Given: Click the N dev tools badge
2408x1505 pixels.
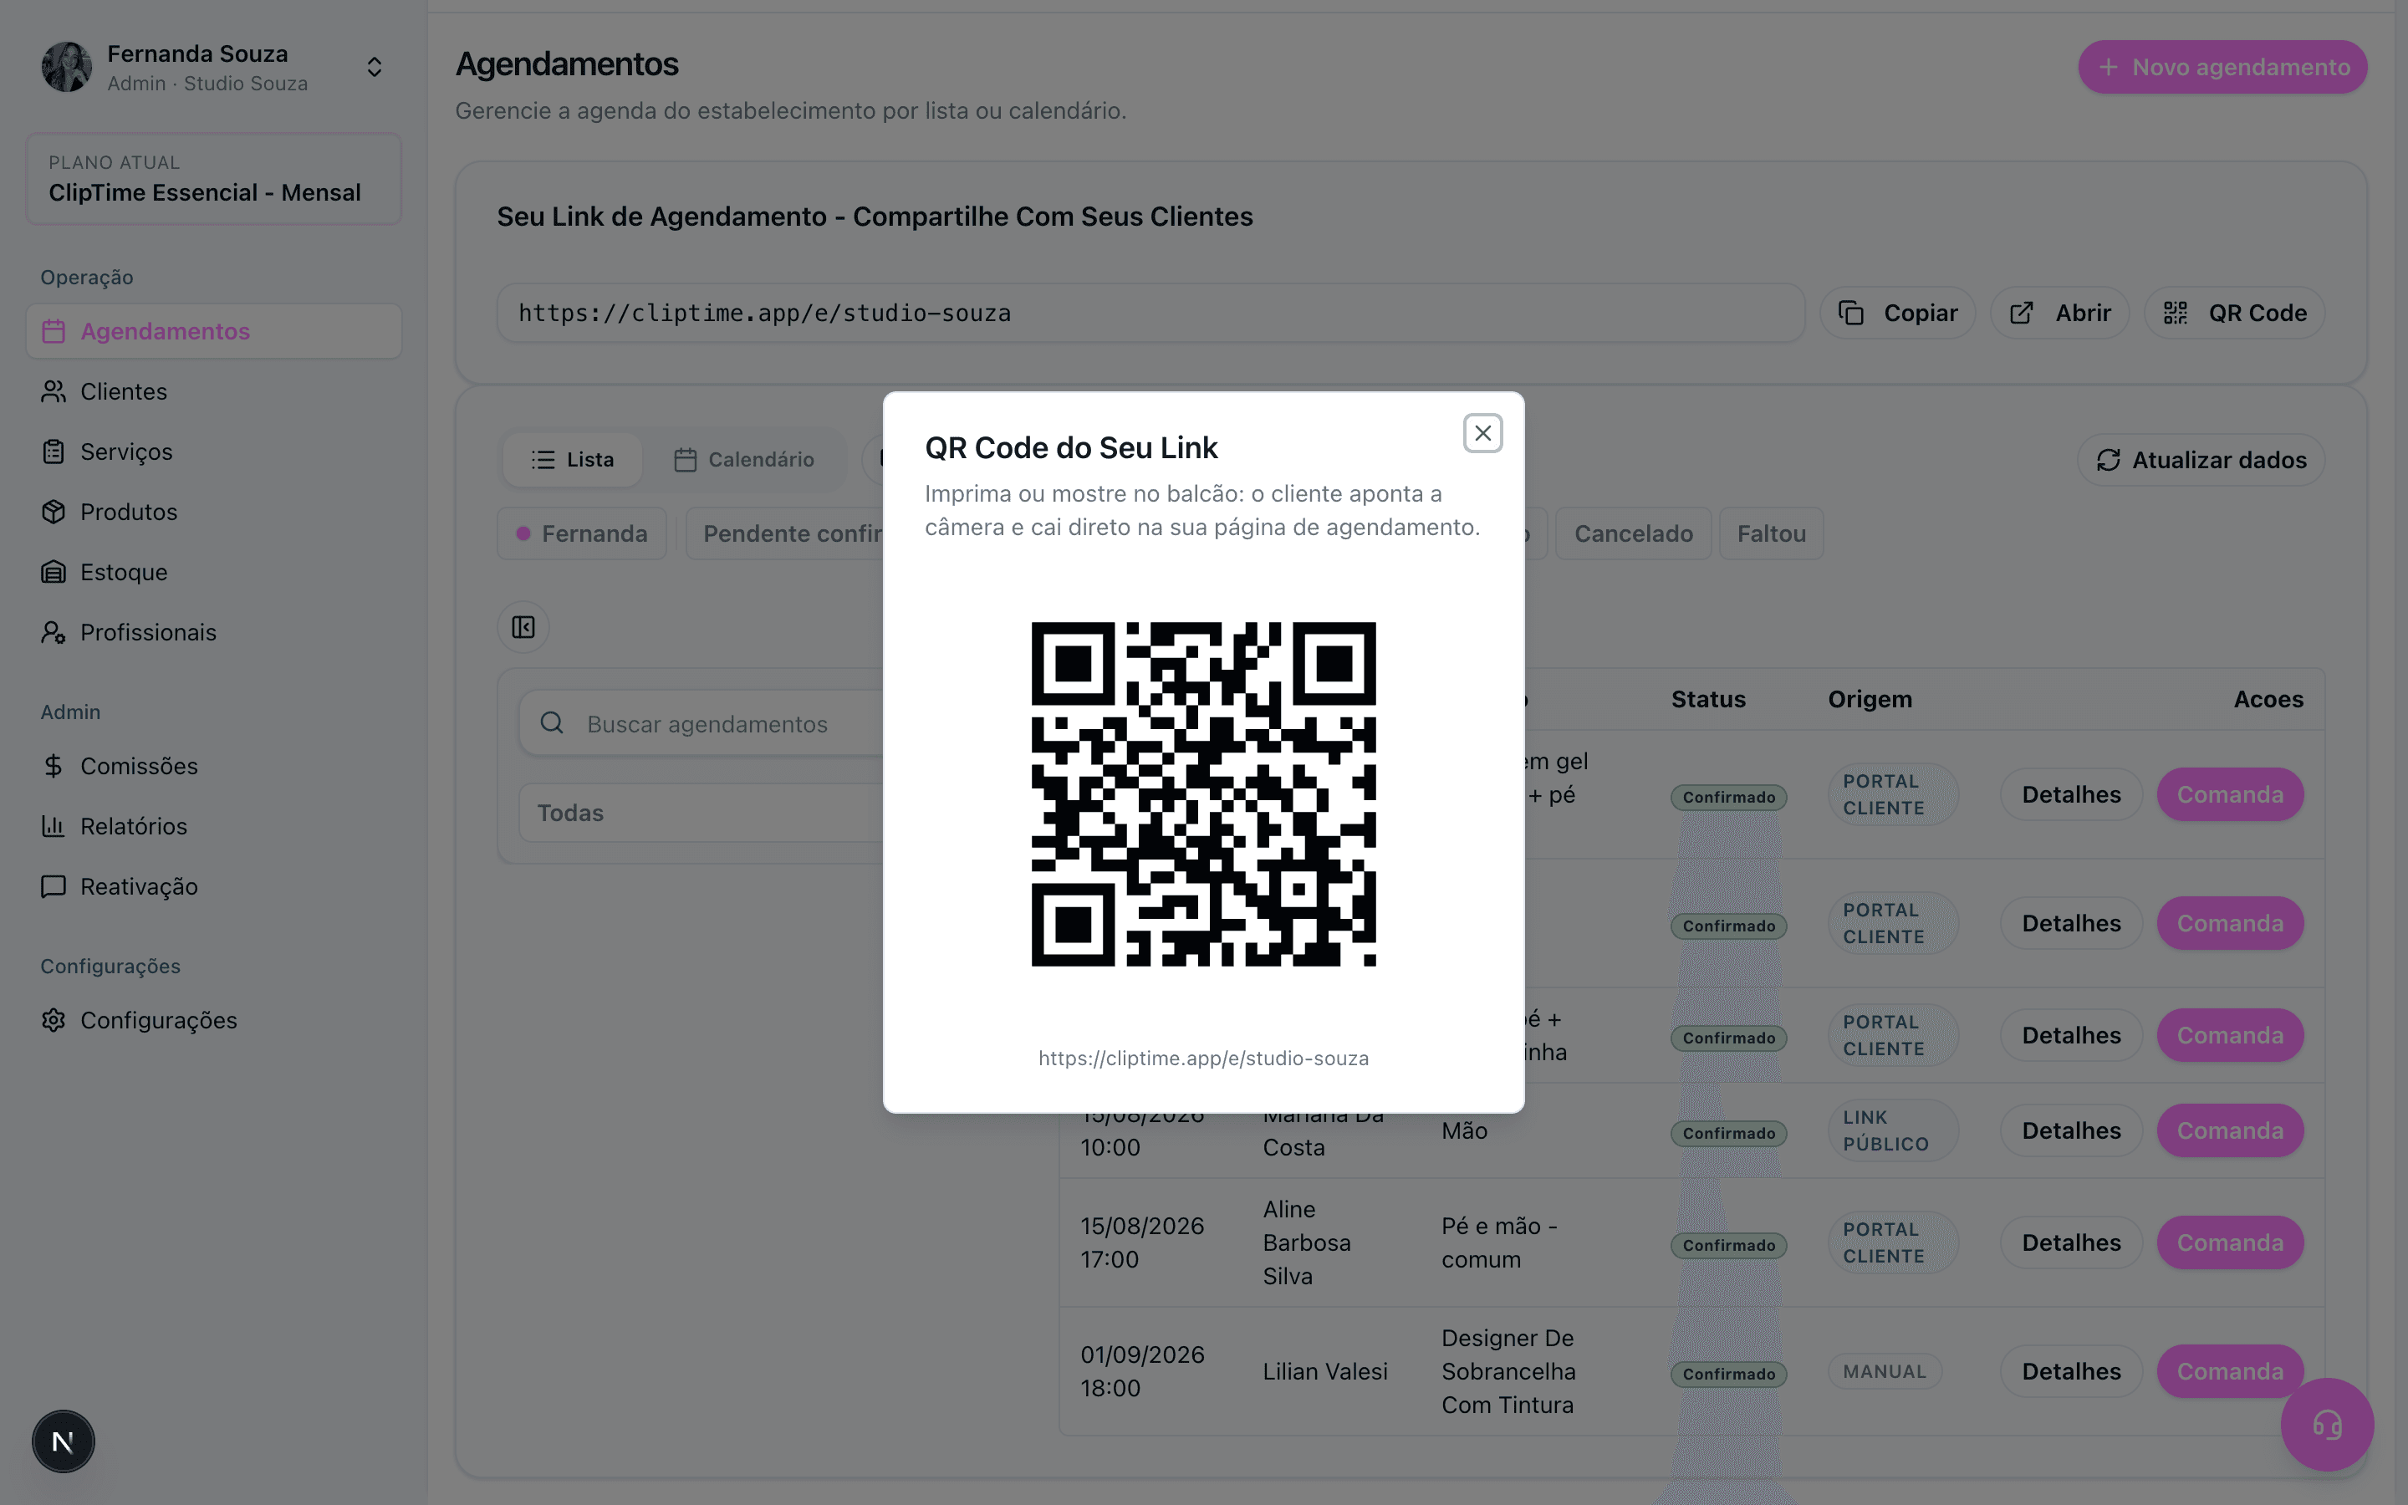Looking at the screenshot, I should click(63, 1441).
